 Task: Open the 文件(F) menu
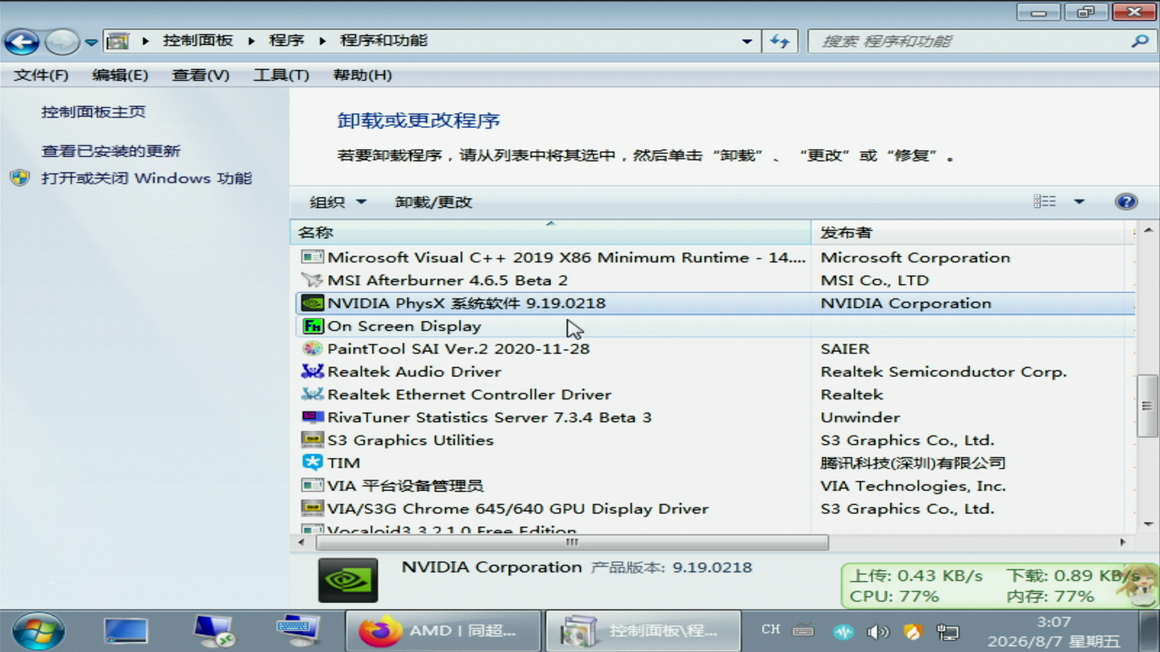click(41, 75)
